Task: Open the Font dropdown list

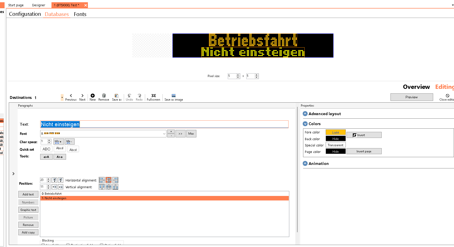Action: pyautogui.click(x=164, y=134)
